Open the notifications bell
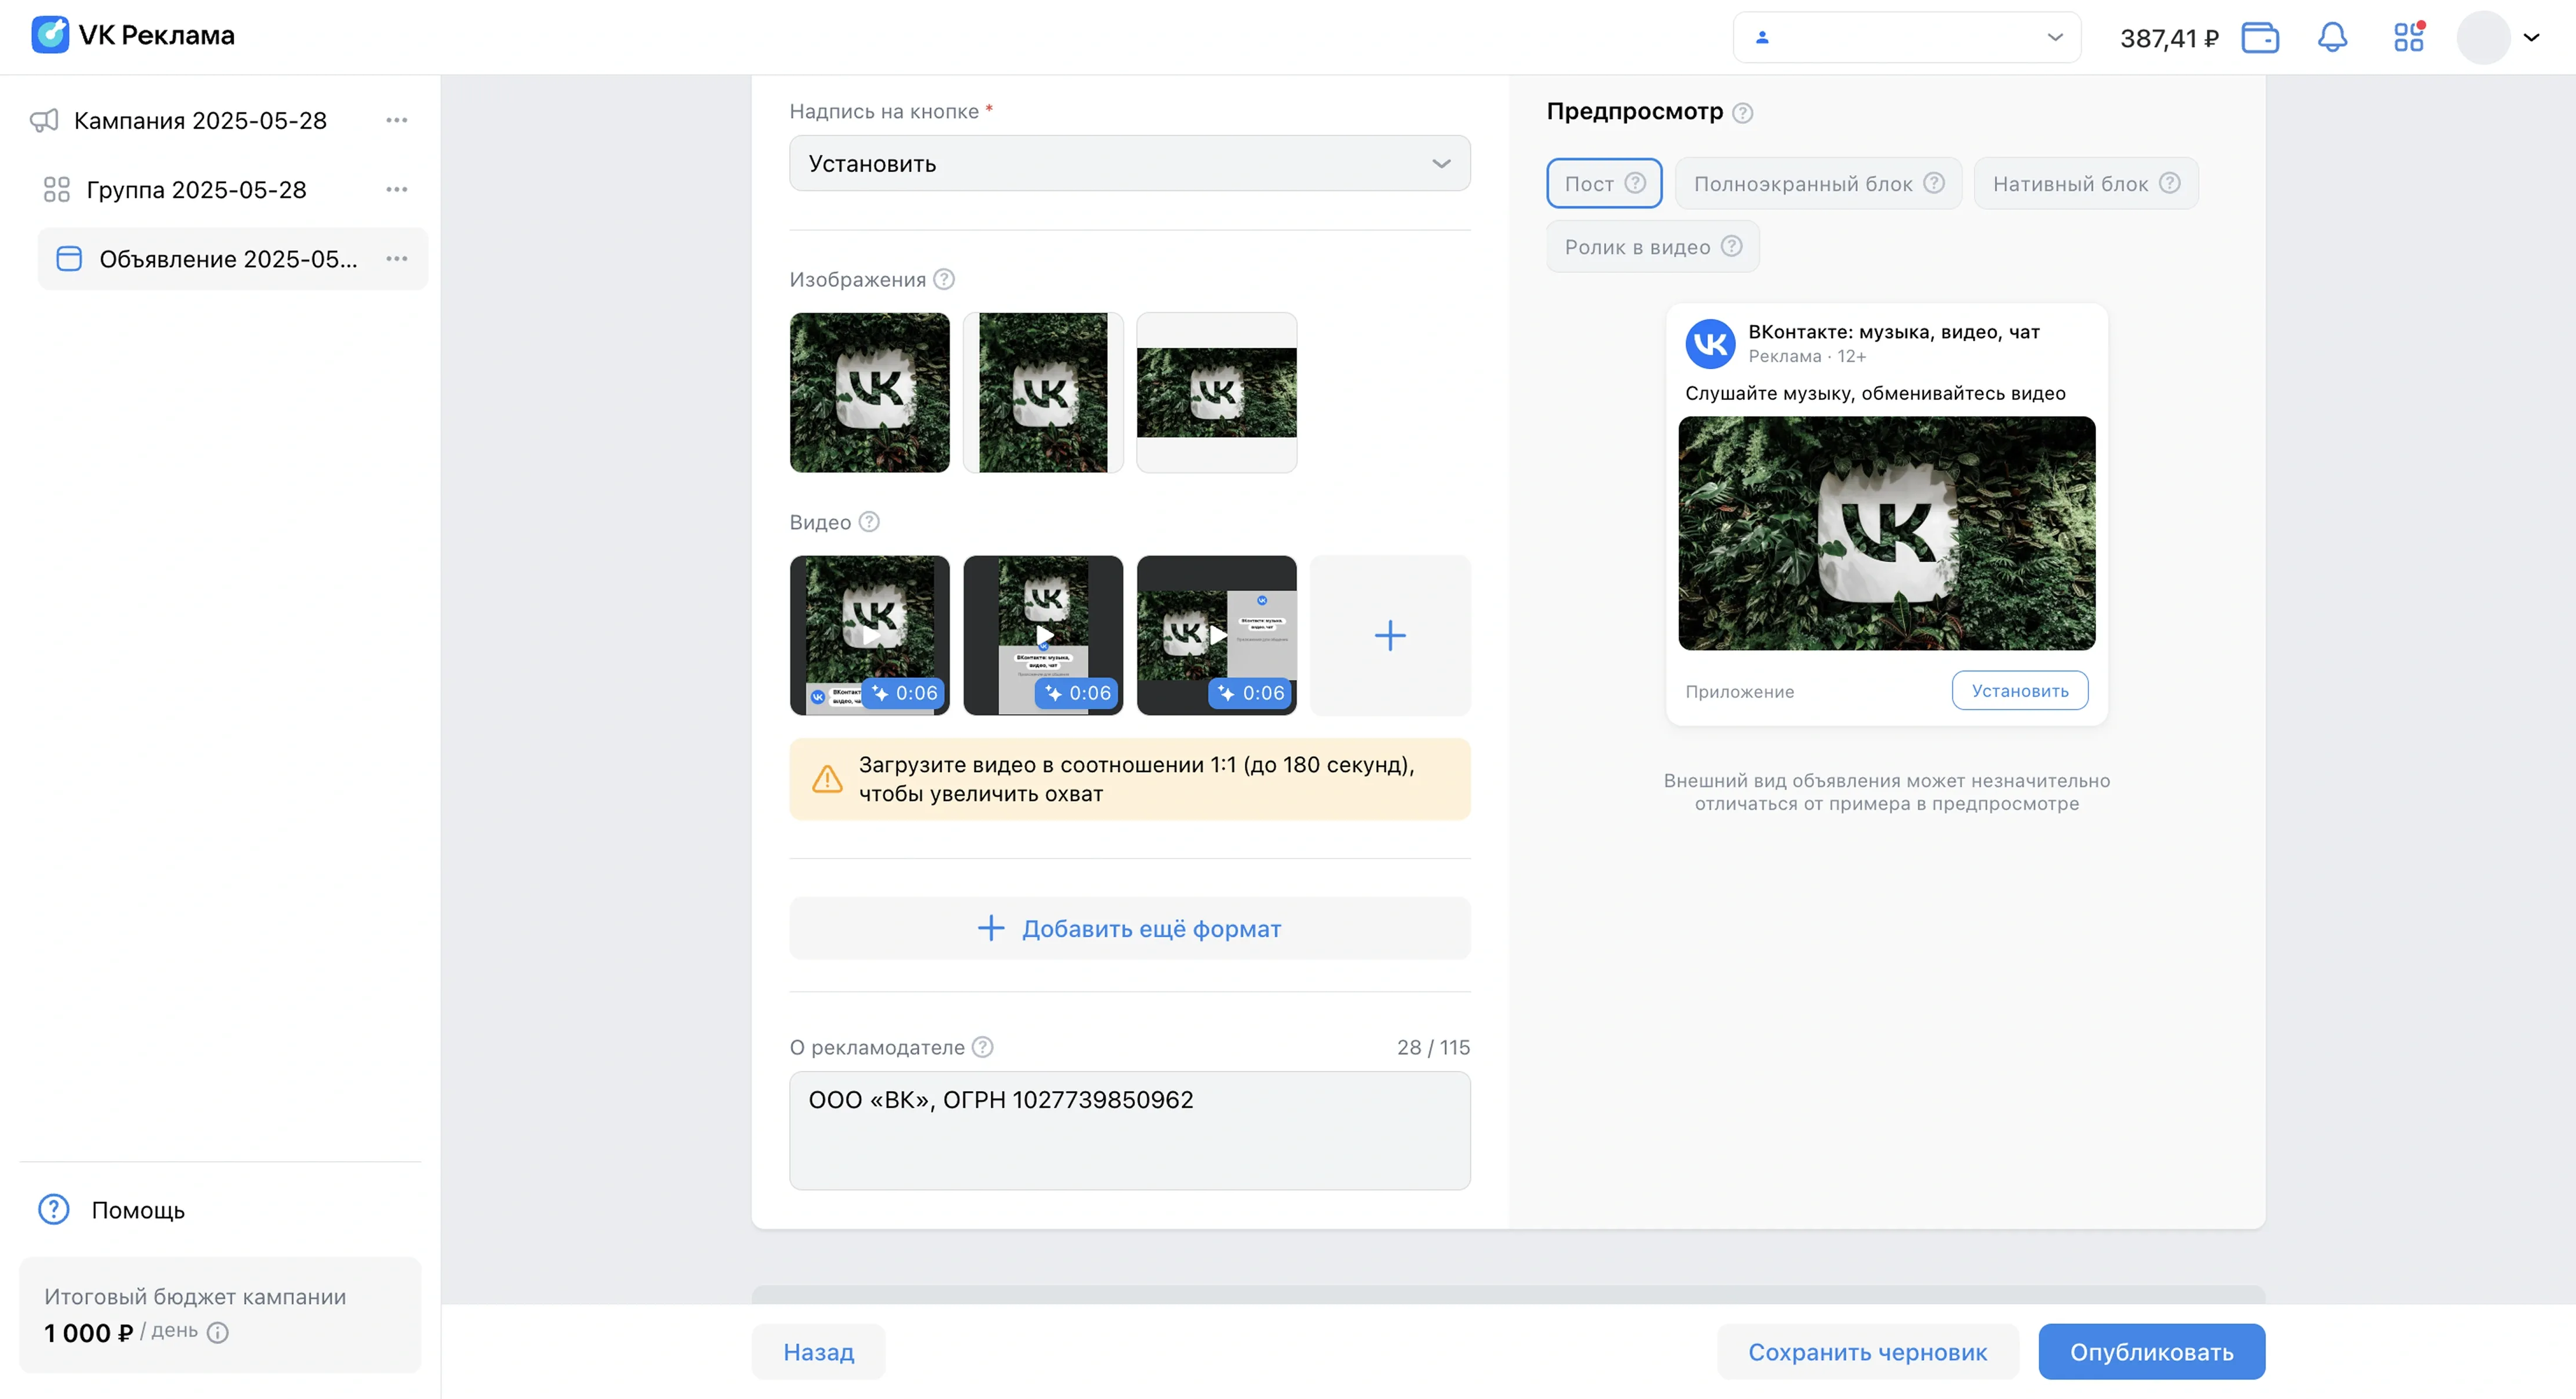Screen dimensions: 2576x1399 pos(2332,38)
